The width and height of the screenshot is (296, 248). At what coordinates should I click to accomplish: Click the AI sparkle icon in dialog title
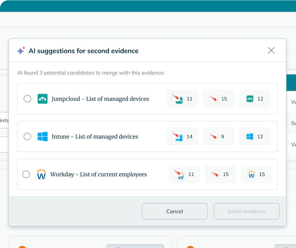(21, 50)
